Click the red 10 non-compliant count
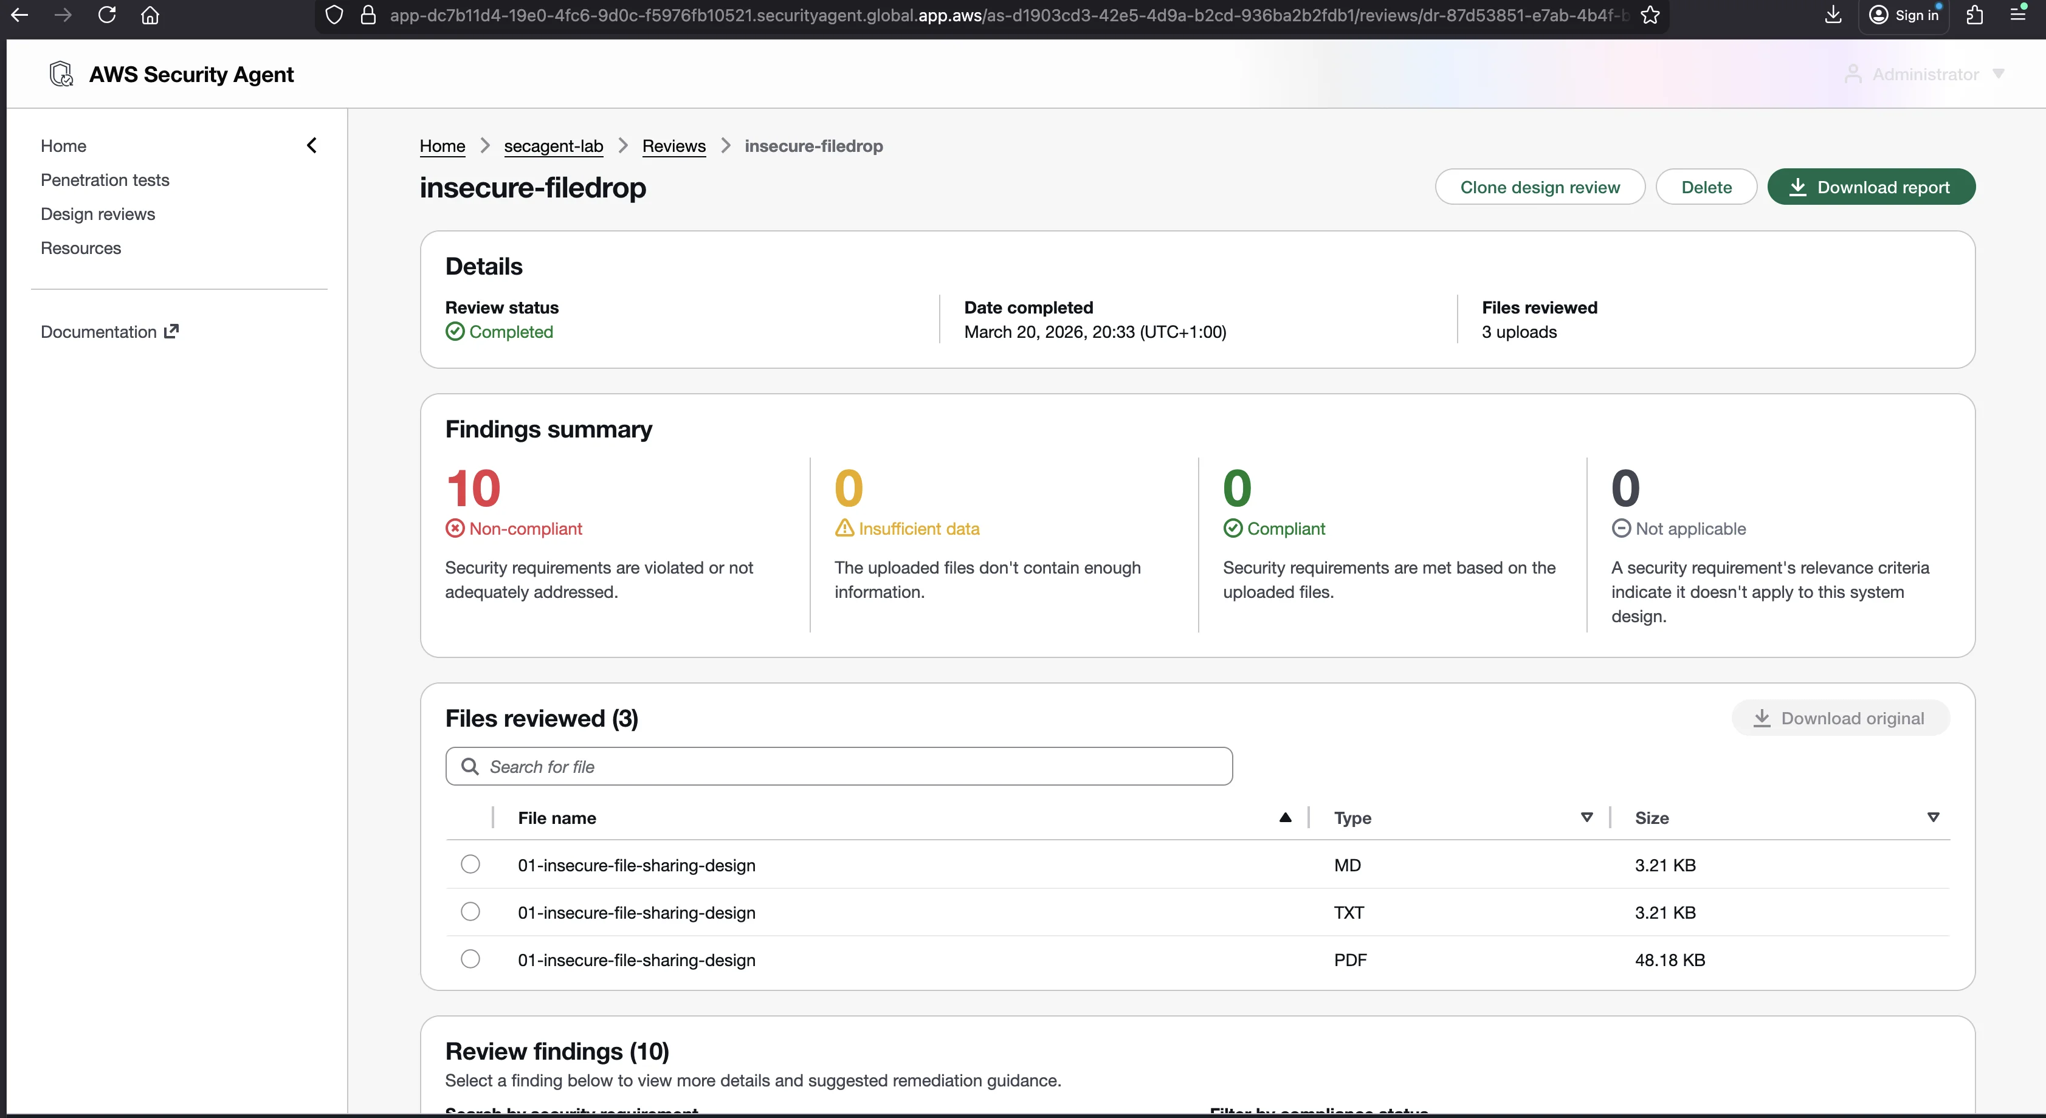Image resolution: width=2046 pixels, height=1118 pixels. tap(474, 487)
